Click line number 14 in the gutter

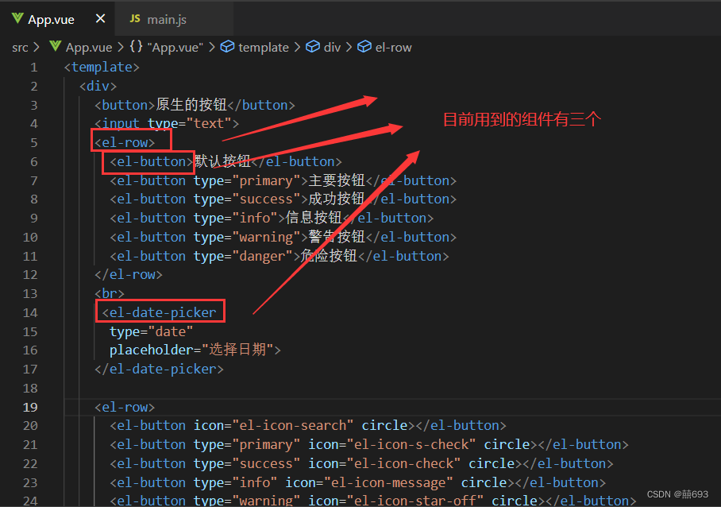pyautogui.click(x=30, y=312)
